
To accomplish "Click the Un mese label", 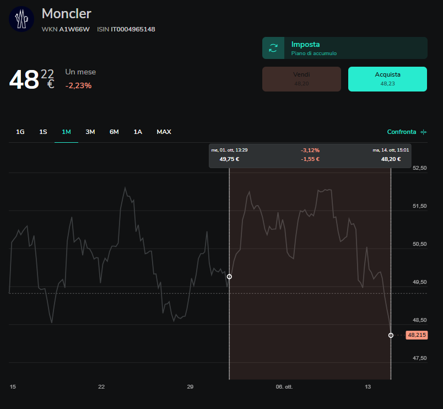I will click(x=80, y=72).
